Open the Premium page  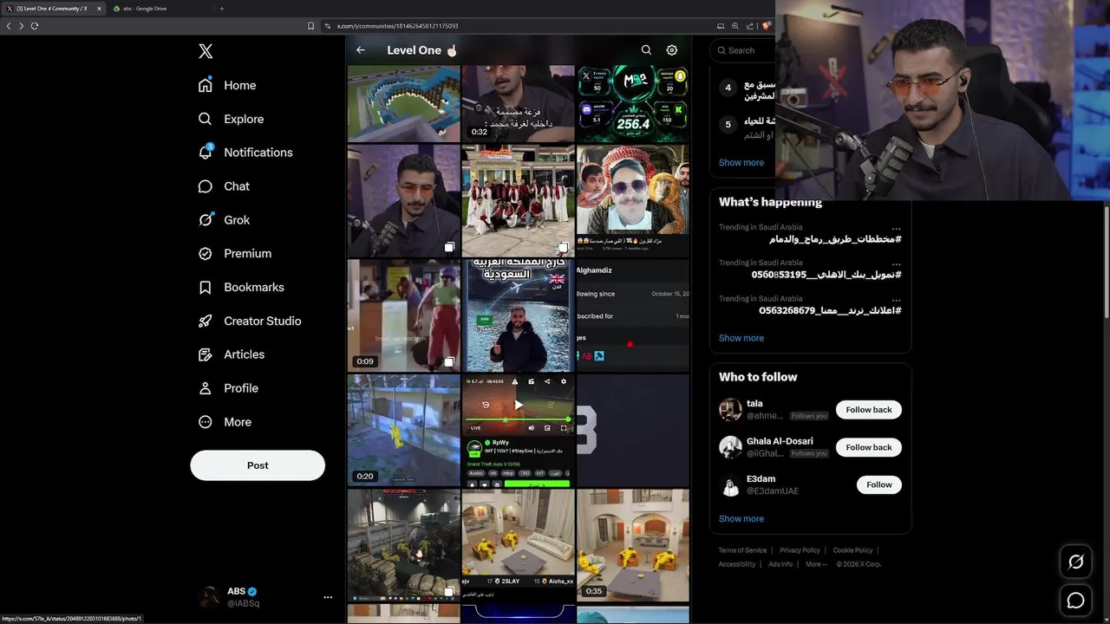pos(235,254)
